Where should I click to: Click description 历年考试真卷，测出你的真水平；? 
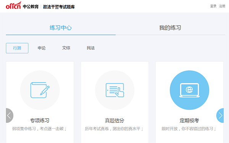coord(114,129)
